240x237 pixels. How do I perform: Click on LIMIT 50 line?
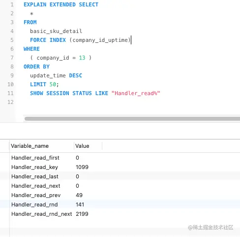tap(44, 84)
